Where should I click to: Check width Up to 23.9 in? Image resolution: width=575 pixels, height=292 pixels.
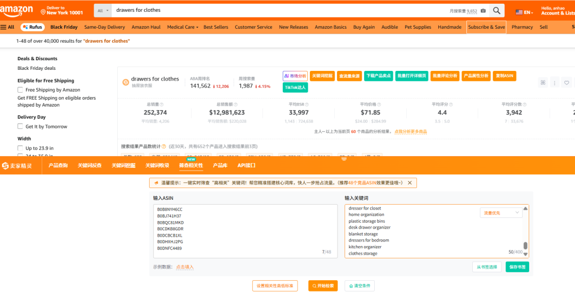click(20, 148)
